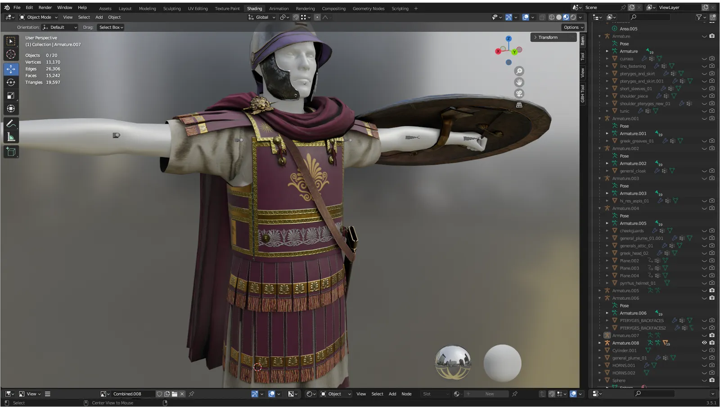
Task: Expand the Options dropdown
Action: coord(573,27)
